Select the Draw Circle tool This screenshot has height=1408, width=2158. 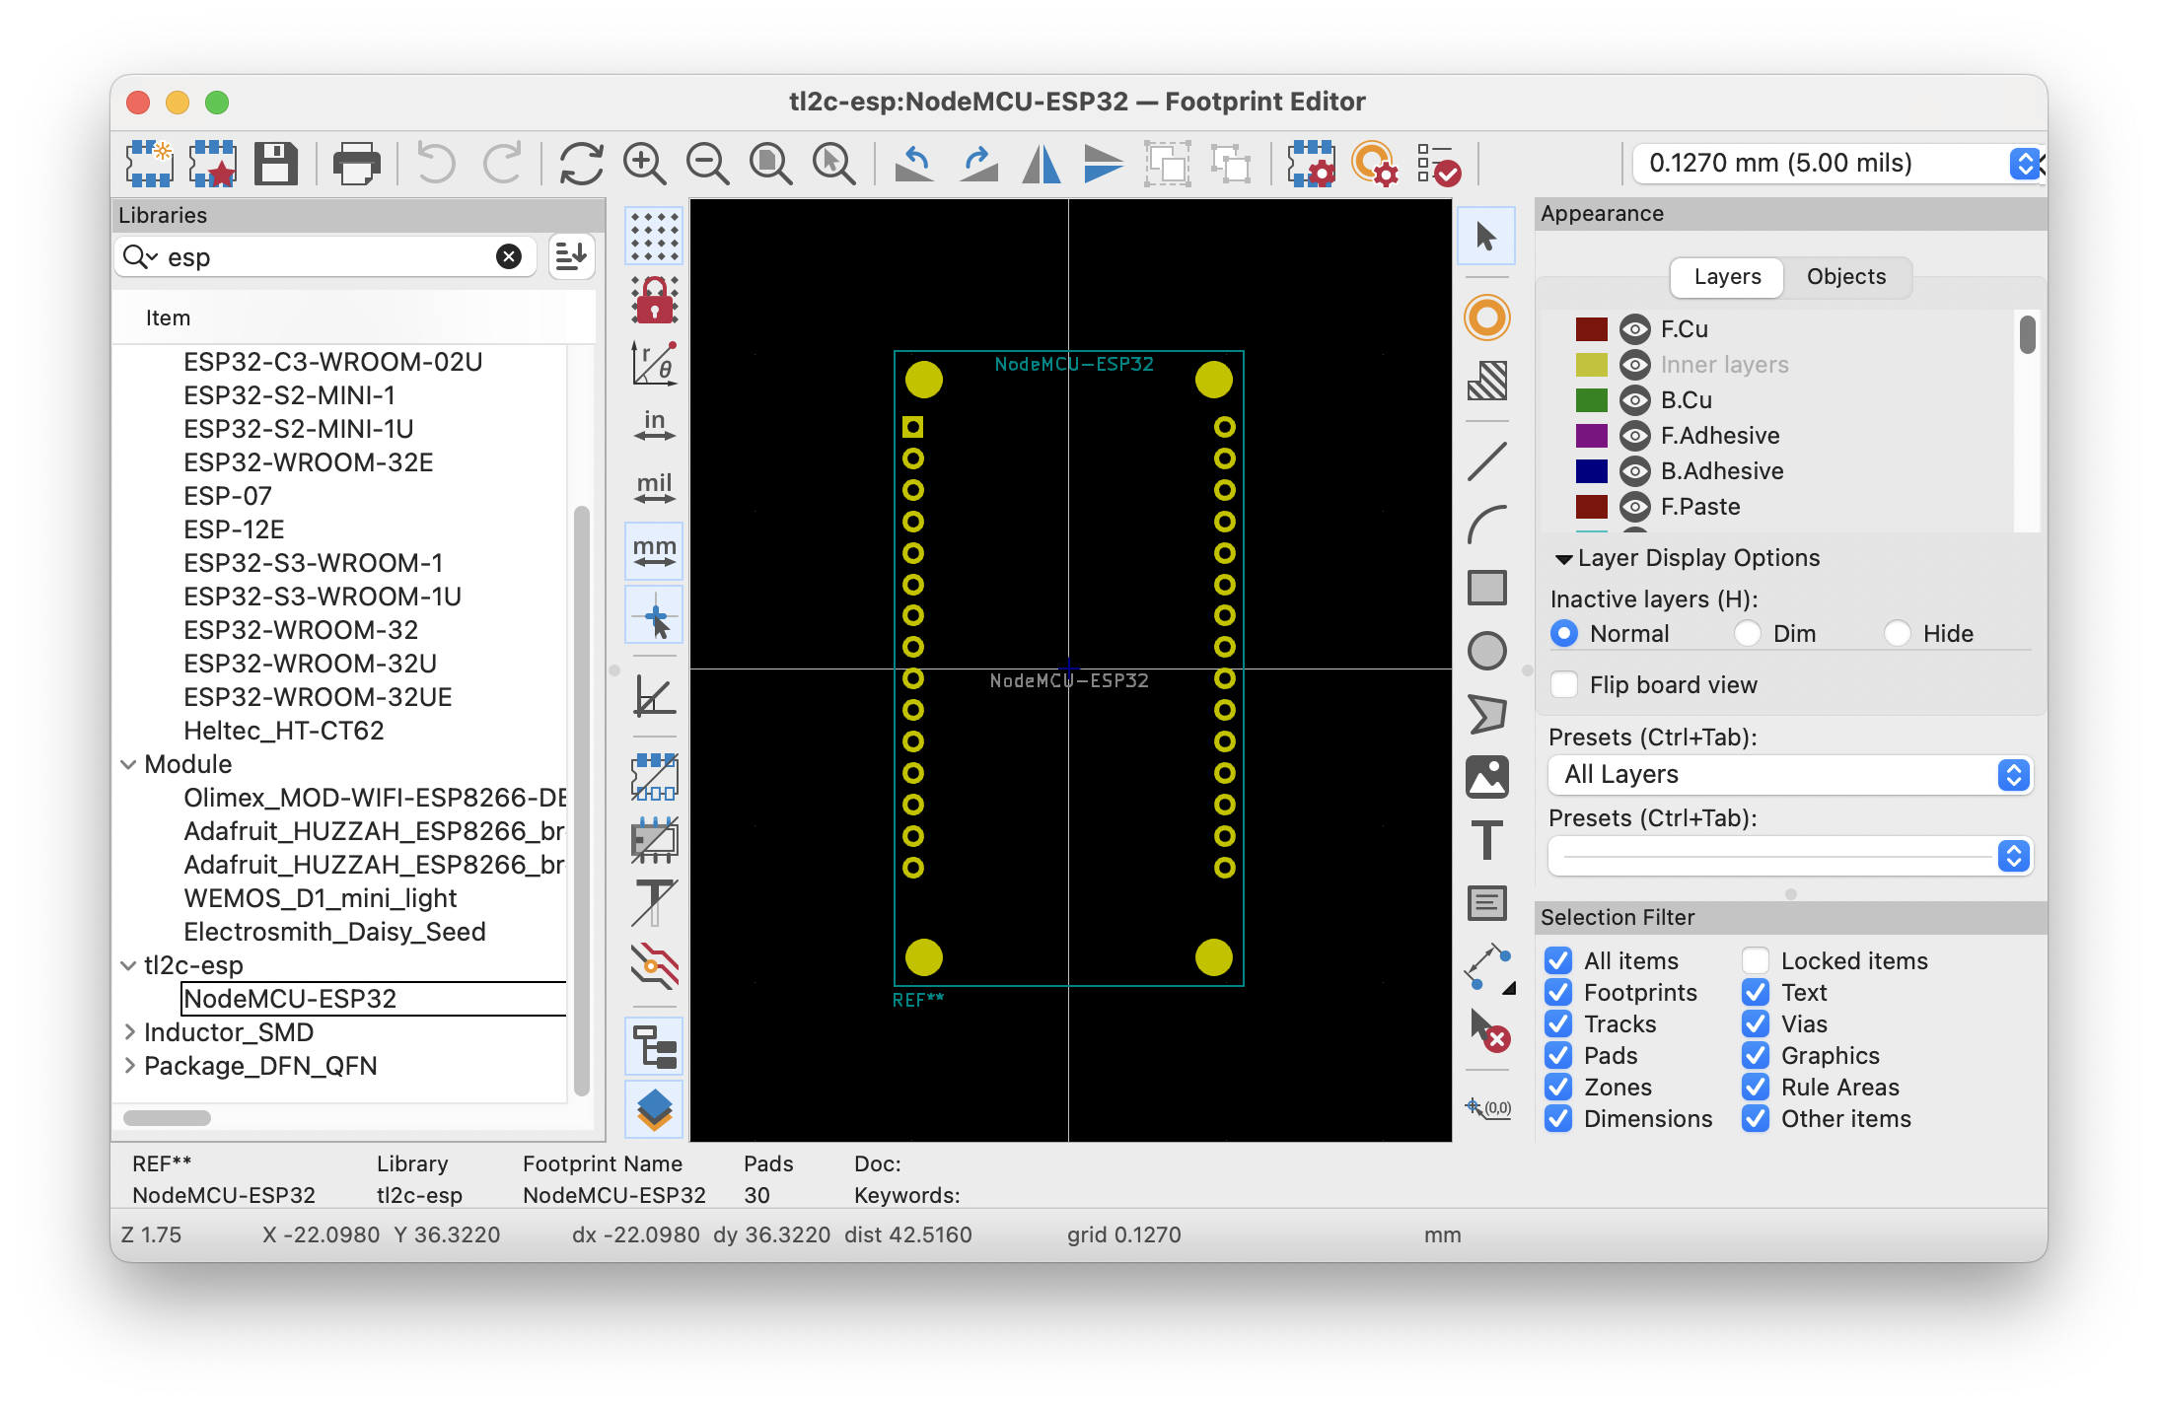(x=1486, y=651)
